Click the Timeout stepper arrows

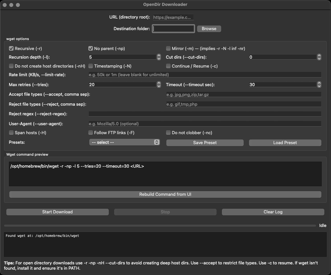[x=319, y=85]
